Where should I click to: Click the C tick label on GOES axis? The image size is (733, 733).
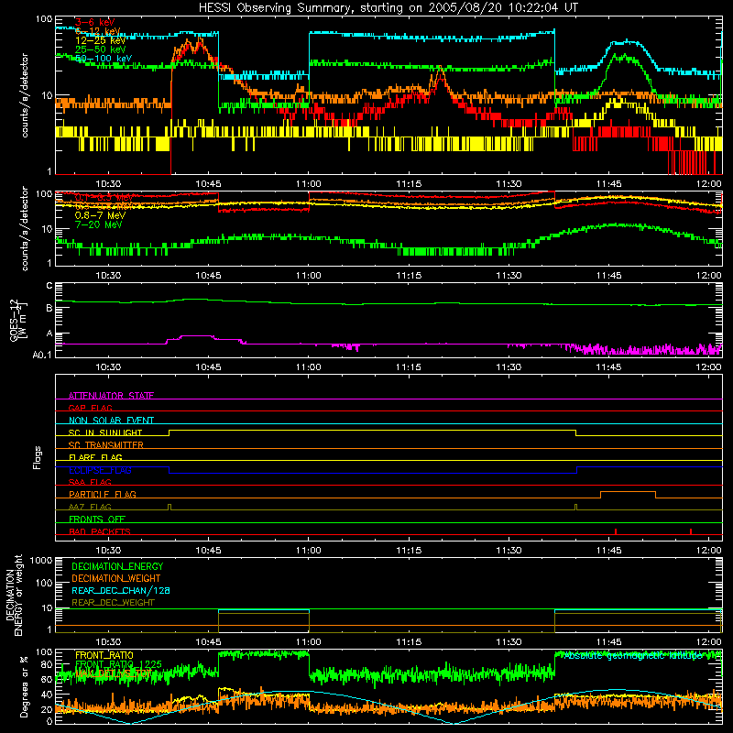coord(49,286)
